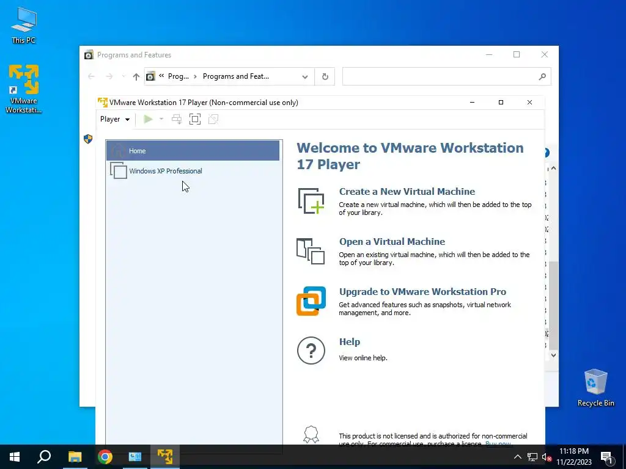Go forward in Programs and Features window
626x469 pixels.
pos(109,76)
